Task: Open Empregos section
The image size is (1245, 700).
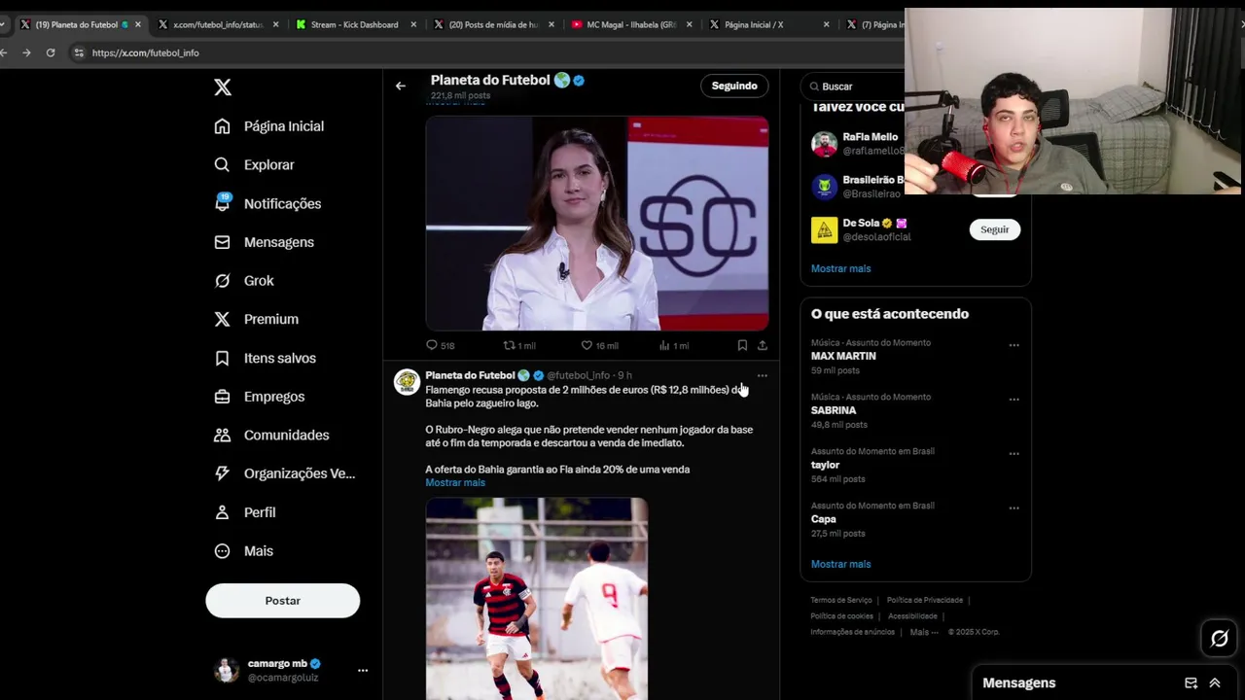Action: (x=259, y=397)
